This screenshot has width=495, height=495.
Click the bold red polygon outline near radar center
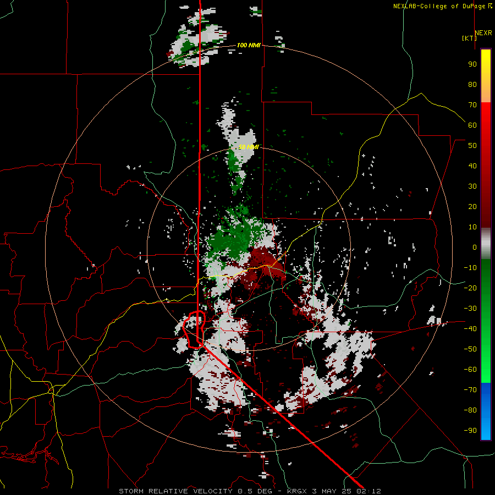195,329
